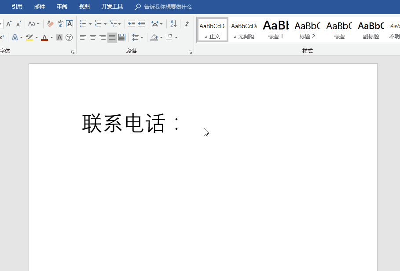Click the Increase Indent icon
Screen dimensions: 400x271
tap(141, 24)
